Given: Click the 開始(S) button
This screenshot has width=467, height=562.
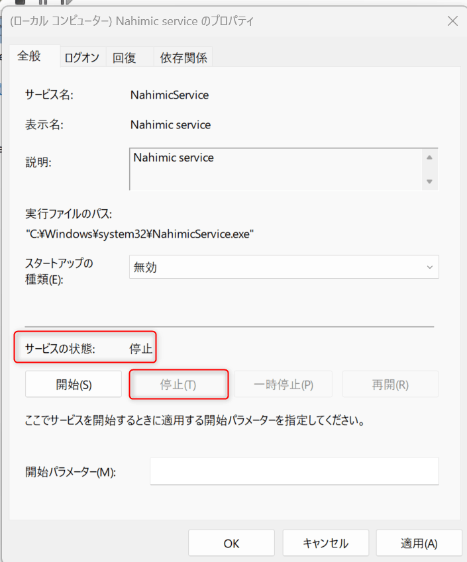Looking at the screenshot, I should [x=74, y=385].
